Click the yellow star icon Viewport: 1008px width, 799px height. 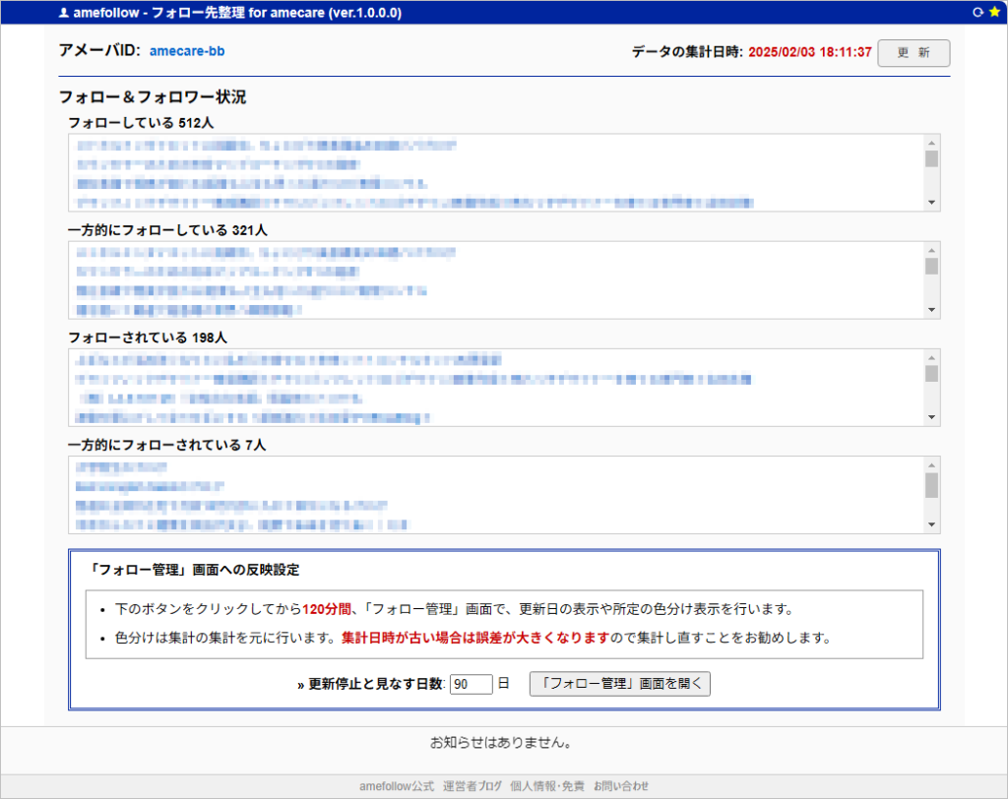pos(993,13)
